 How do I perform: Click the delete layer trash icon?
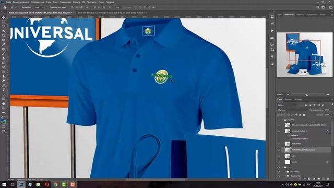[x=328, y=179]
